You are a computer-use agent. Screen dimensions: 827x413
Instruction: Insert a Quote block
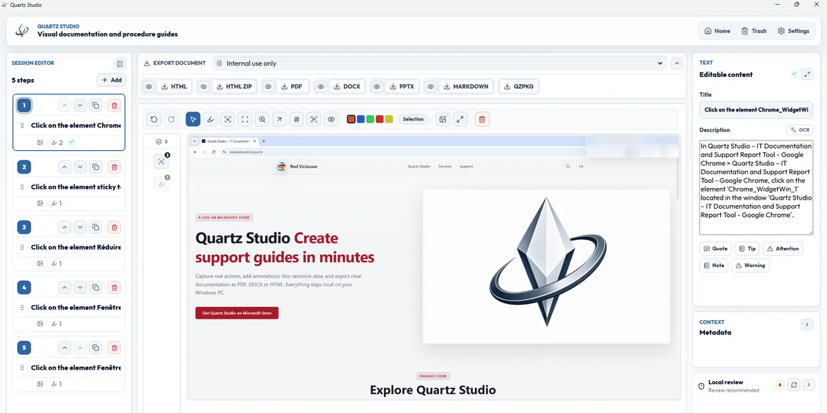coord(715,248)
